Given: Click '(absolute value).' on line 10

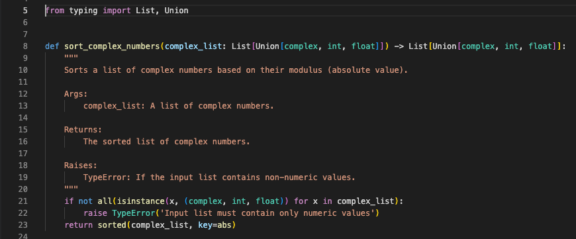Looking at the screenshot, I should pyautogui.click(x=367, y=70).
